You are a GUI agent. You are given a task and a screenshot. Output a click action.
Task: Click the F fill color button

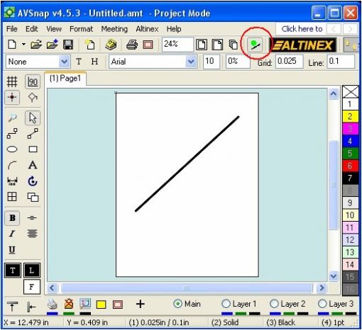click(x=32, y=287)
